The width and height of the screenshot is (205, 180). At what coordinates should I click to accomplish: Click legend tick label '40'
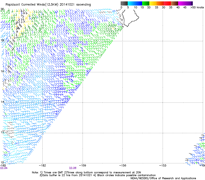coord(178,7)
